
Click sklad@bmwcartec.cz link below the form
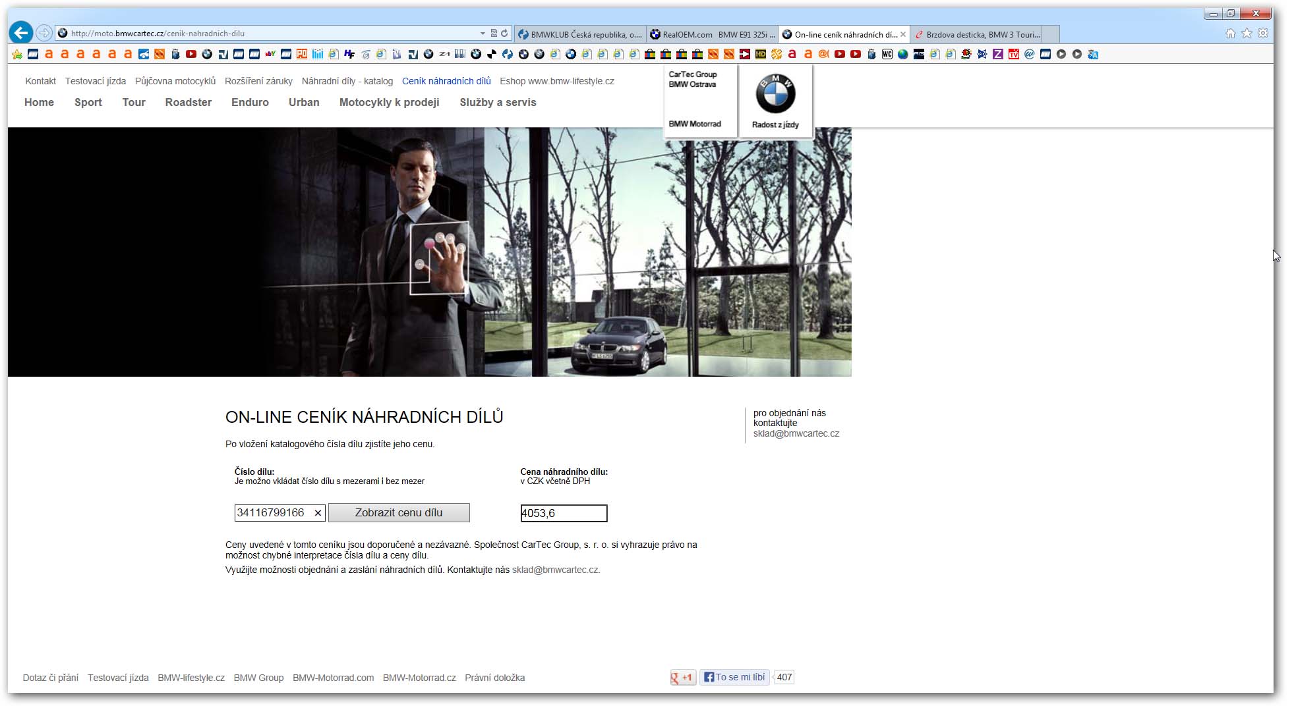coord(555,570)
